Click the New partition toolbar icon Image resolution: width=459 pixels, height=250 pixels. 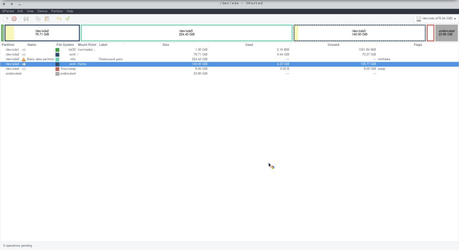(6, 19)
